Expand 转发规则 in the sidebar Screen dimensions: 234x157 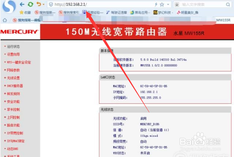13,94
